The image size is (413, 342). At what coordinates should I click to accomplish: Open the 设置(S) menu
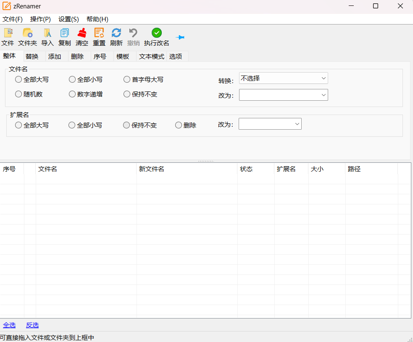point(68,19)
